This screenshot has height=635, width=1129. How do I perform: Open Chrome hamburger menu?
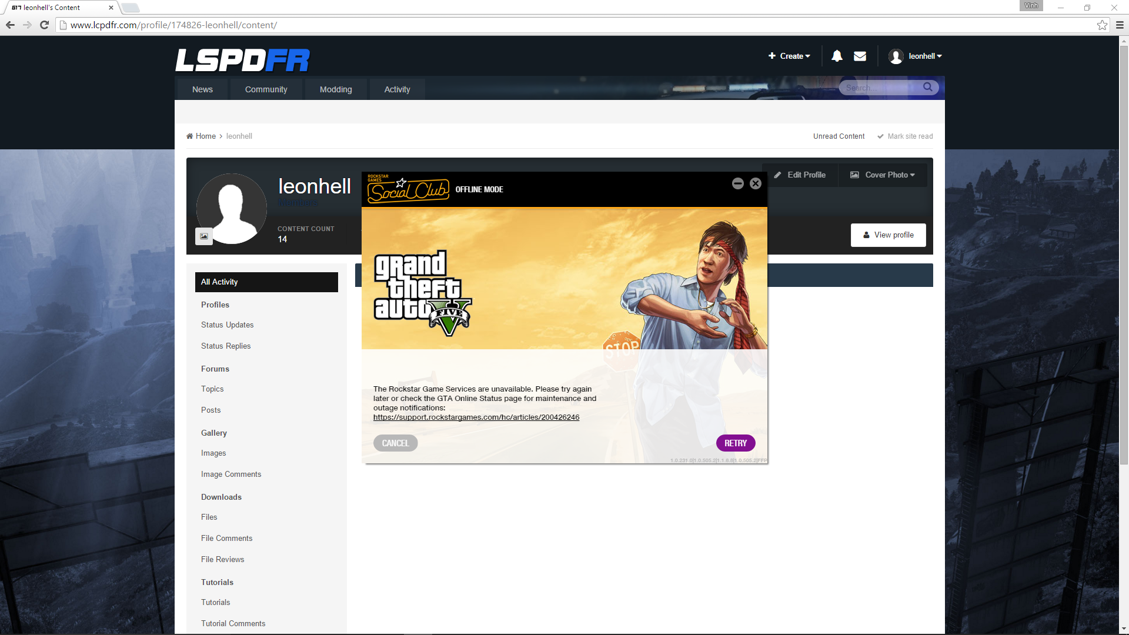pos(1120,25)
